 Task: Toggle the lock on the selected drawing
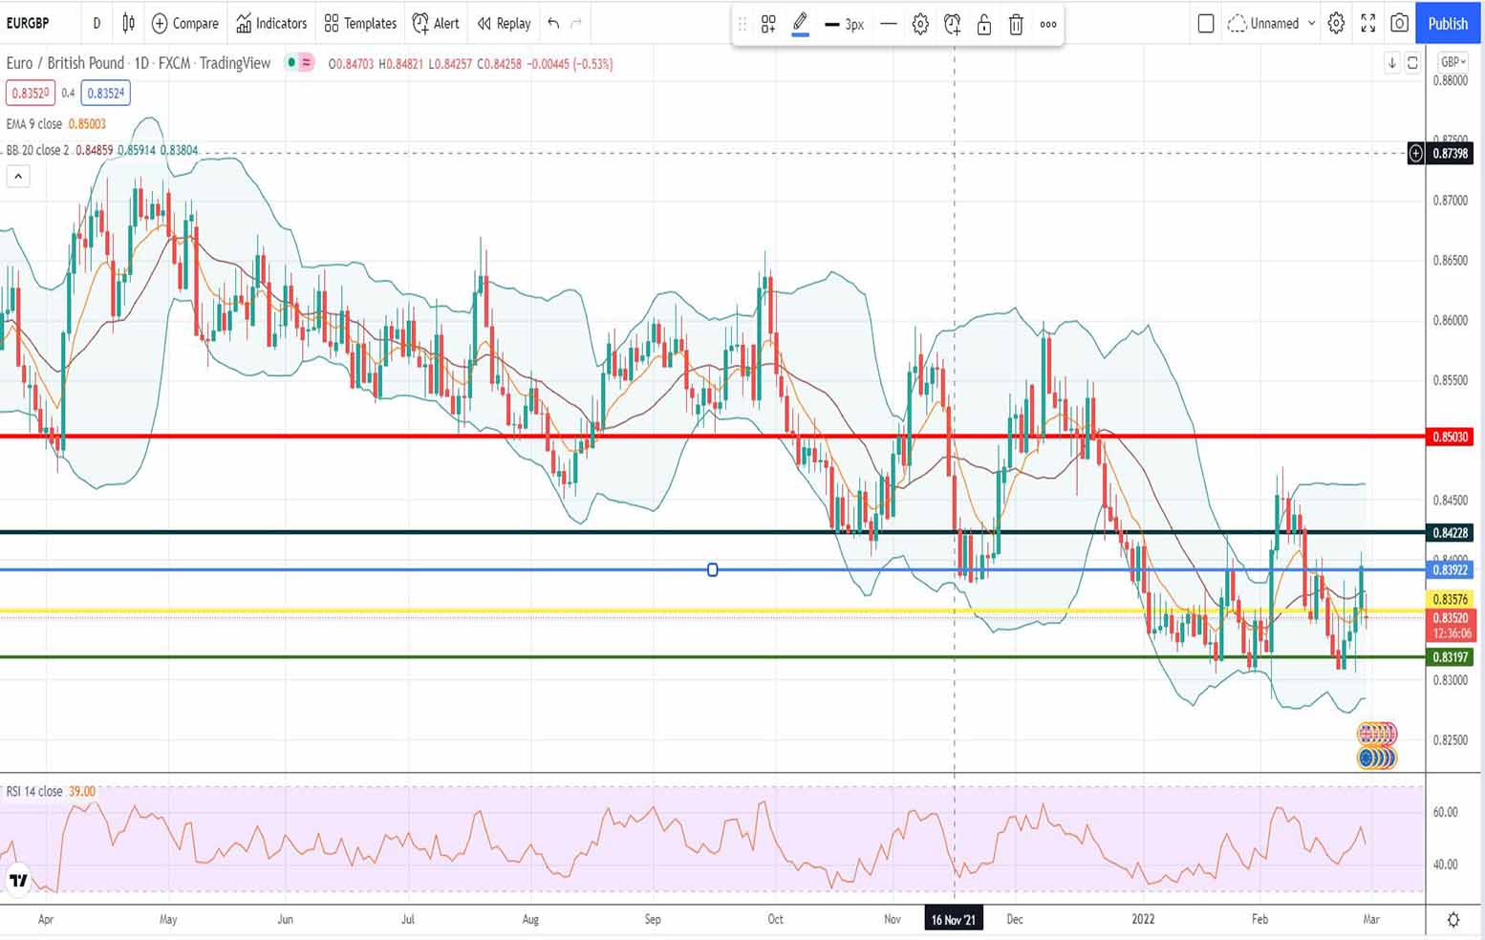coord(984,25)
